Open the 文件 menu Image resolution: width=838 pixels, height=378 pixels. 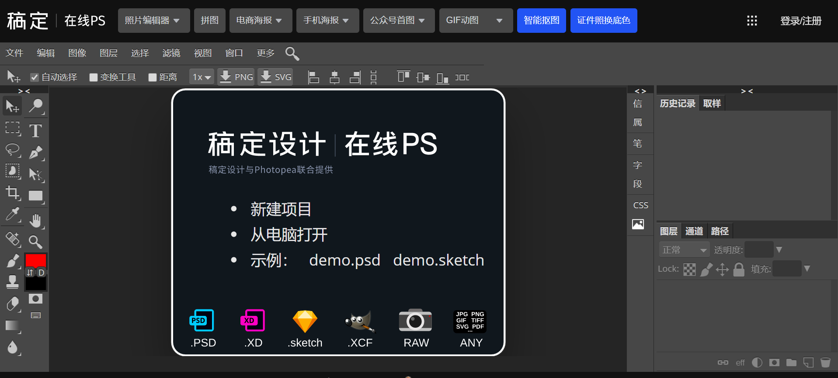click(14, 53)
